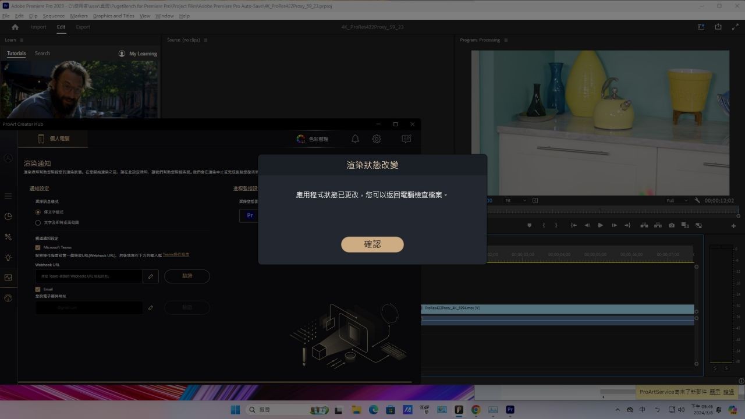Image resolution: width=745 pixels, height=419 pixels.
Task: Switch to the Export tab
Action: click(83, 27)
